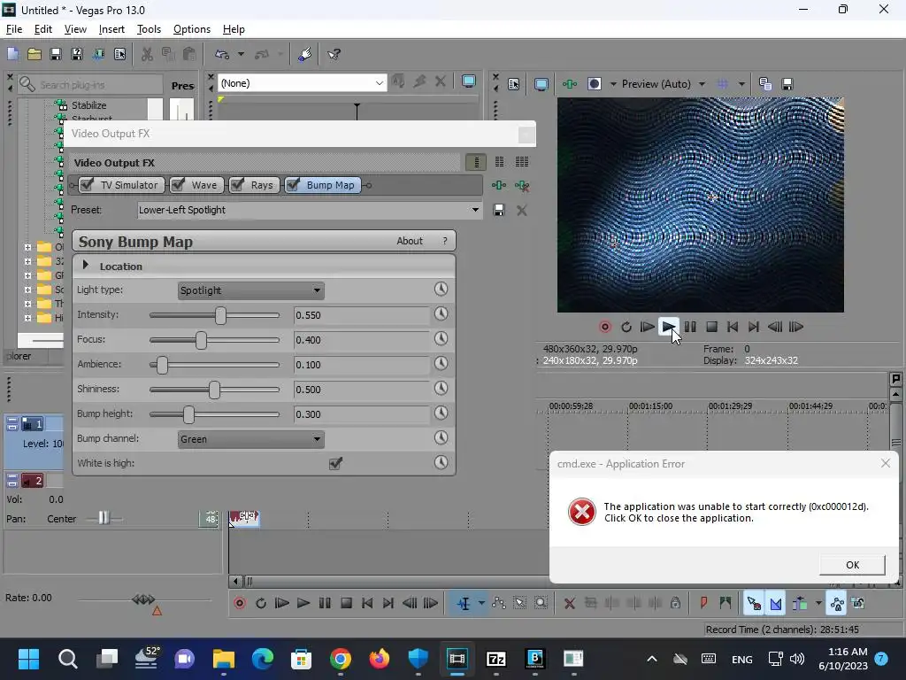Click the external monitor icon above the preview
The image size is (906, 680).
coord(541,84)
